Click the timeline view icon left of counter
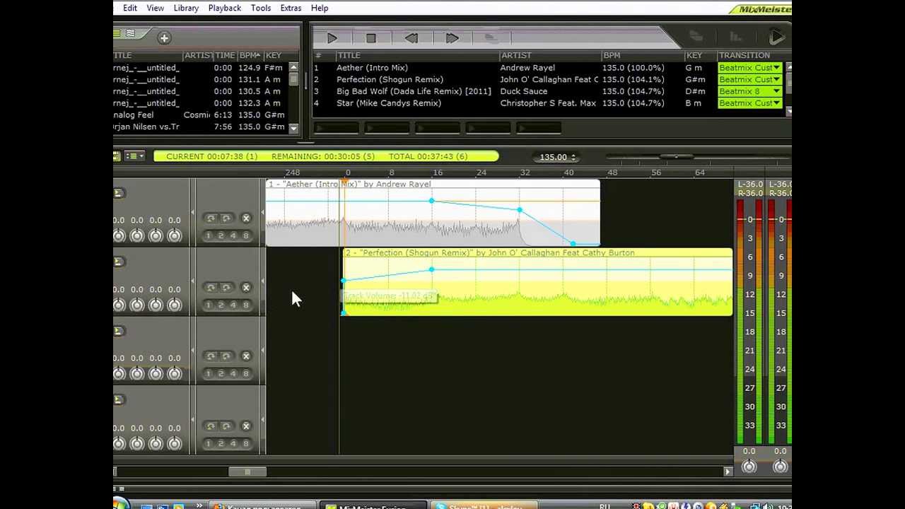 click(x=117, y=156)
